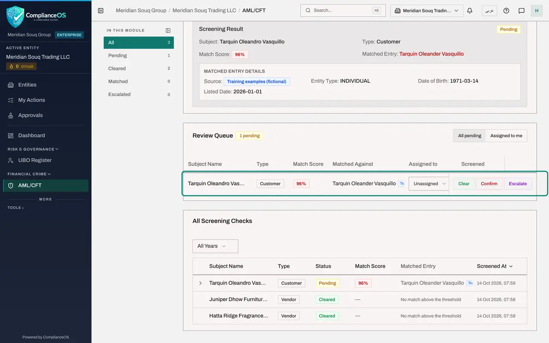549x343 pixels.
Task: Click the streak flame badge
Action: tap(21, 66)
